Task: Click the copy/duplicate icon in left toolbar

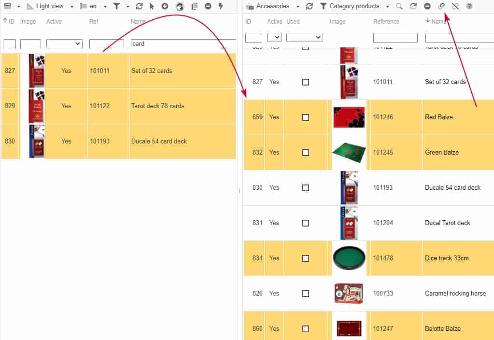Action: click(x=194, y=6)
